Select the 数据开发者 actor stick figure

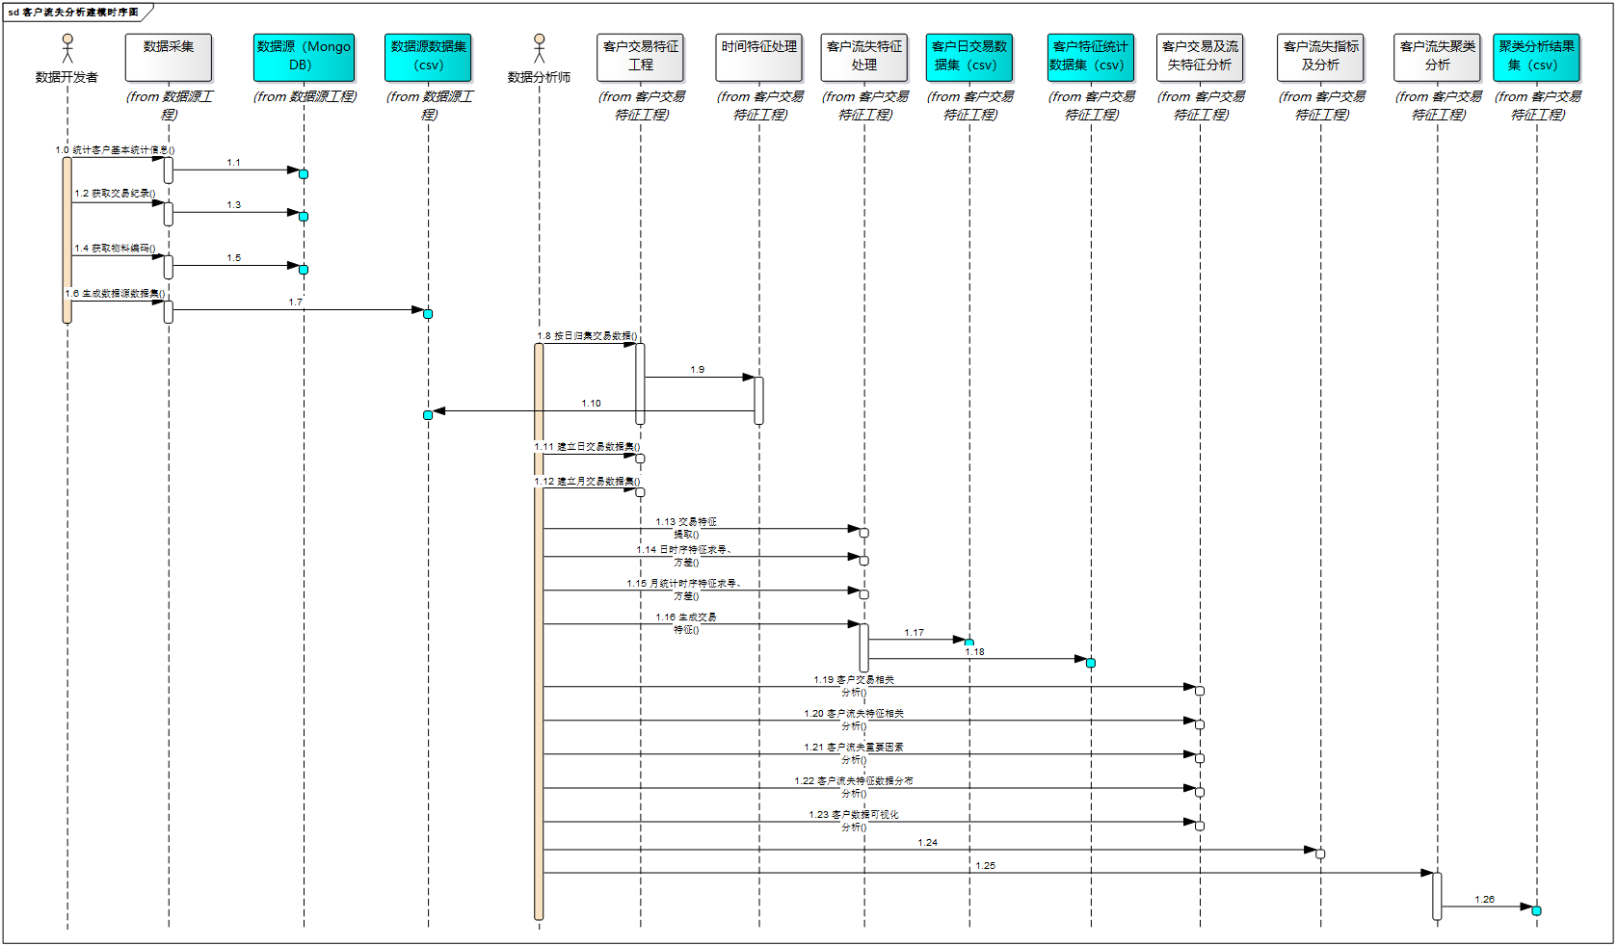click(67, 48)
